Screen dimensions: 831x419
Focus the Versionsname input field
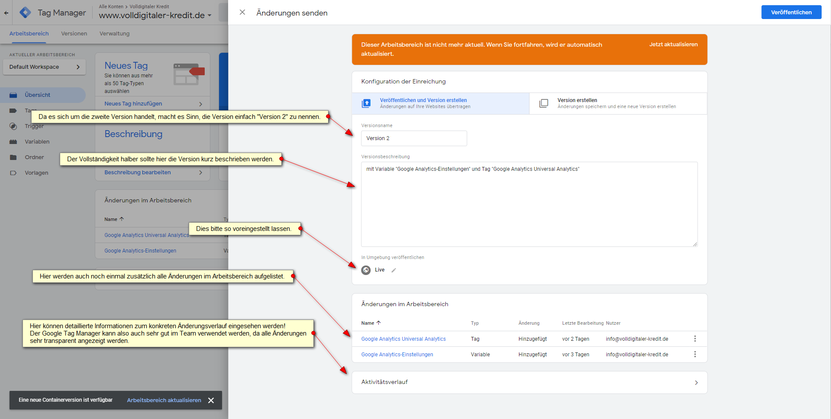414,138
